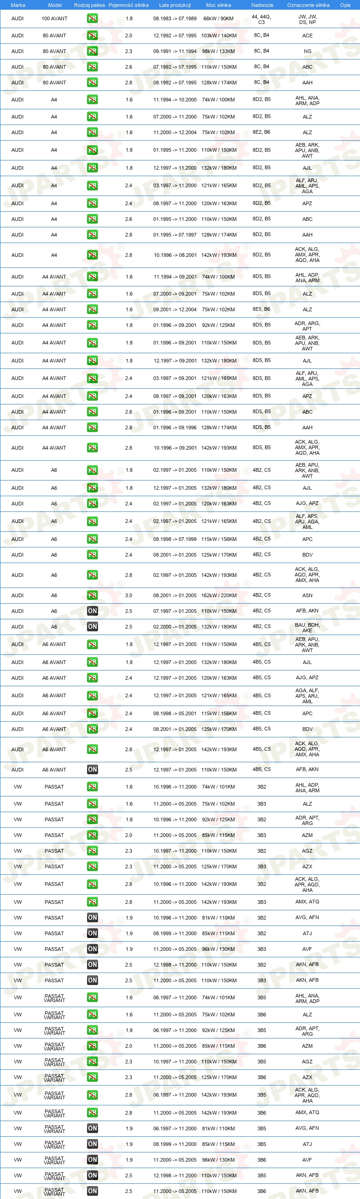The image size is (360, 1199).
Task: Click the '8E5, B6' body cell
Action: point(261,309)
